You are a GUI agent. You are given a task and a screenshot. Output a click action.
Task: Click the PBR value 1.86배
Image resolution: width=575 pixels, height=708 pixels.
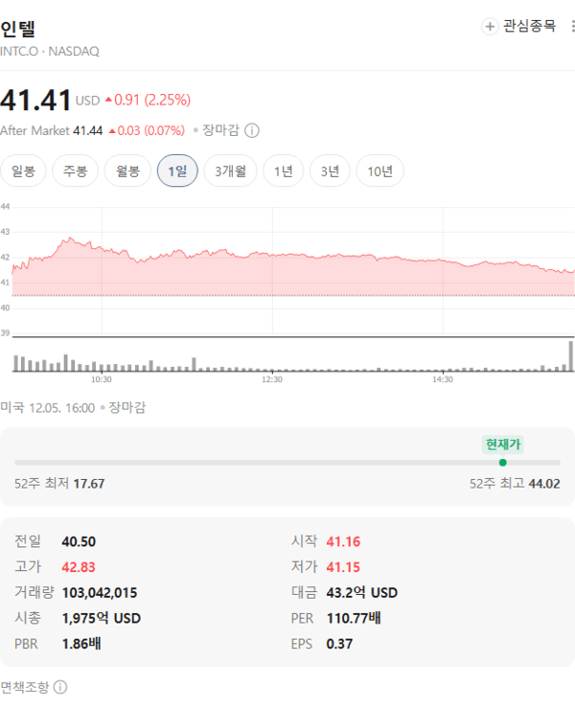point(81,644)
